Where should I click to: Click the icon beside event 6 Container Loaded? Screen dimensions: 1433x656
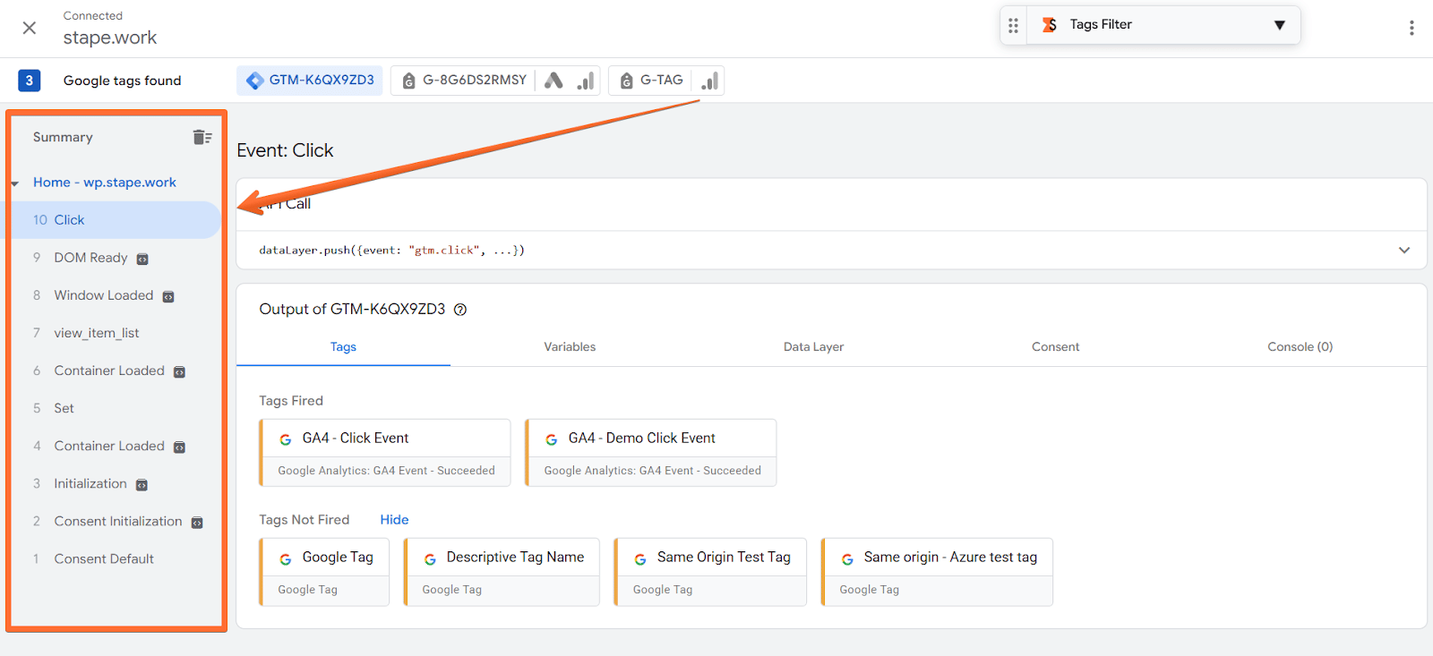[179, 372]
